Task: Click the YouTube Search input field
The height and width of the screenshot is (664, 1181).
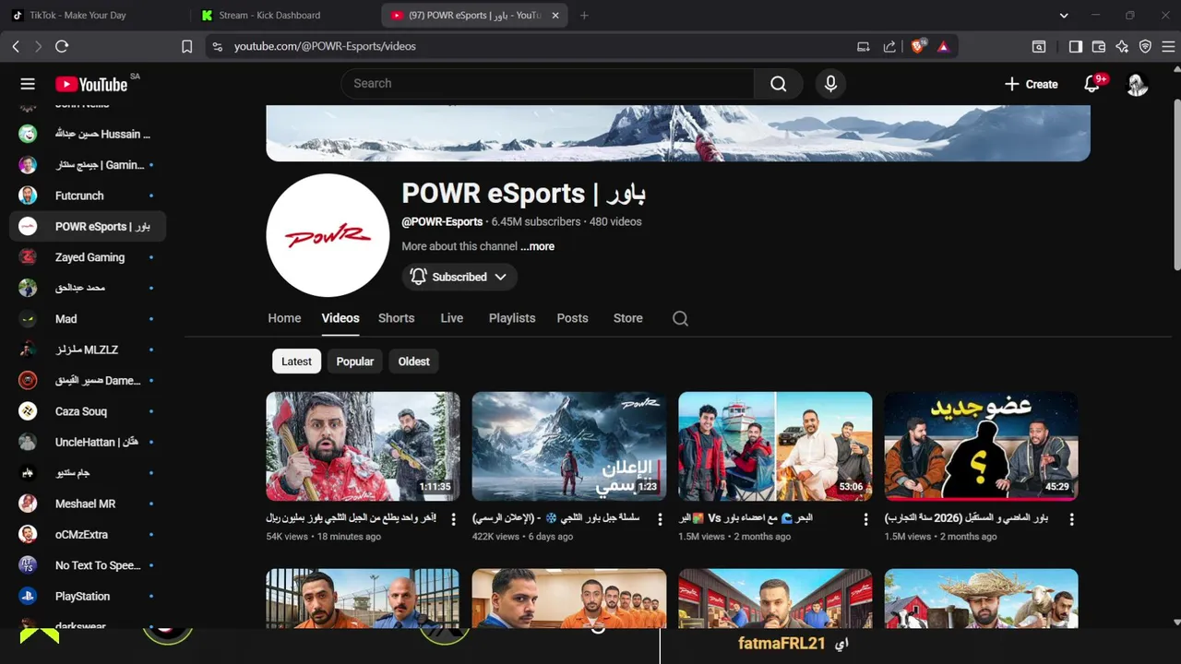Action: tap(548, 84)
